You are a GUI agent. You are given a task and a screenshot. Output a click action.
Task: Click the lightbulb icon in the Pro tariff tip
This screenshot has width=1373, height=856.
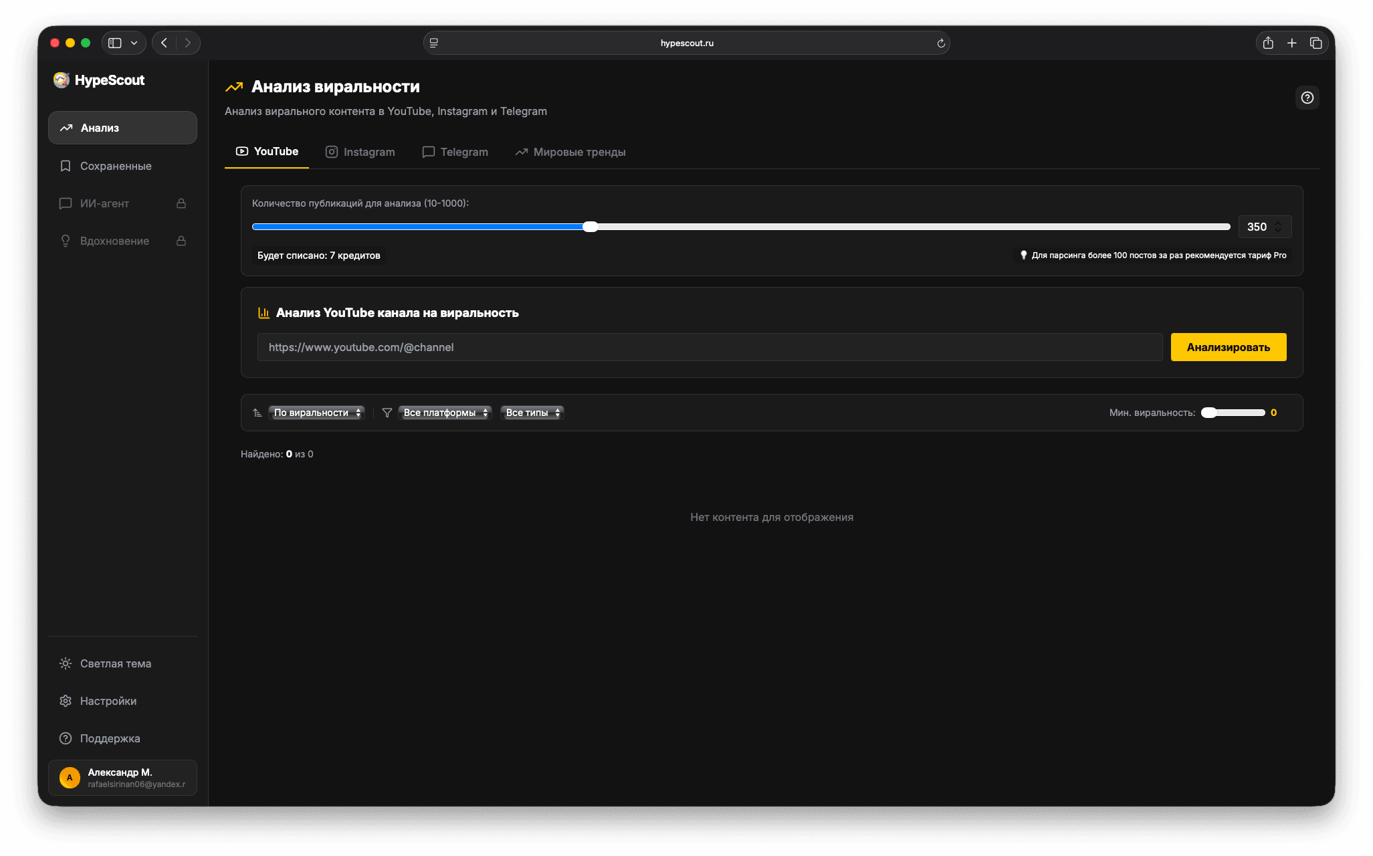tap(1023, 255)
